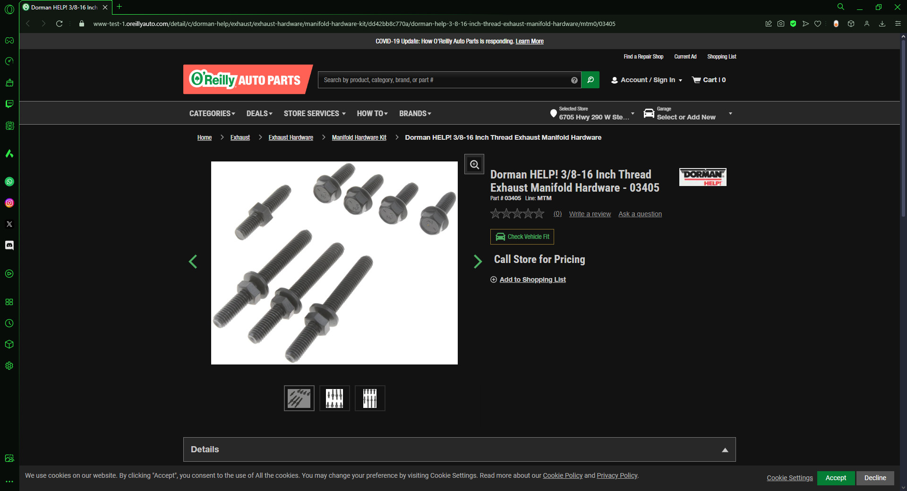Click the green search submit button

[590, 80]
